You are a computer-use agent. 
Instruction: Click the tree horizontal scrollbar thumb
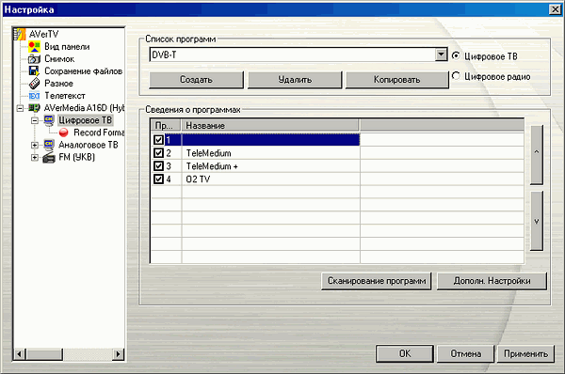click(45, 354)
